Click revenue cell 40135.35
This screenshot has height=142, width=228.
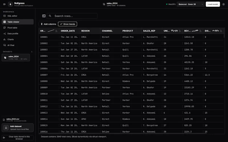pyautogui.click(x=193, y=62)
